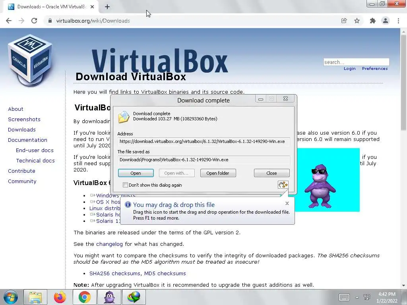Open the Downloads sidebar link
Image resolution: width=407 pixels, height=305 pixels.
point(22,130)
